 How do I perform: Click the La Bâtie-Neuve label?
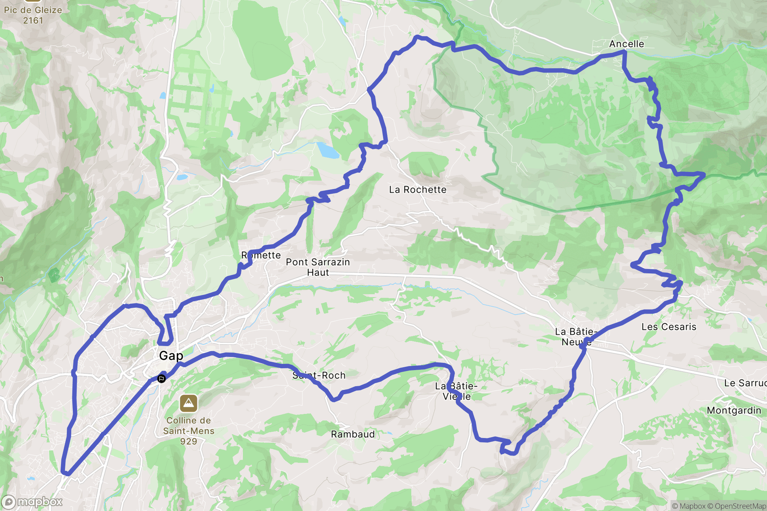pyautogui.click(x=576, y=337)
